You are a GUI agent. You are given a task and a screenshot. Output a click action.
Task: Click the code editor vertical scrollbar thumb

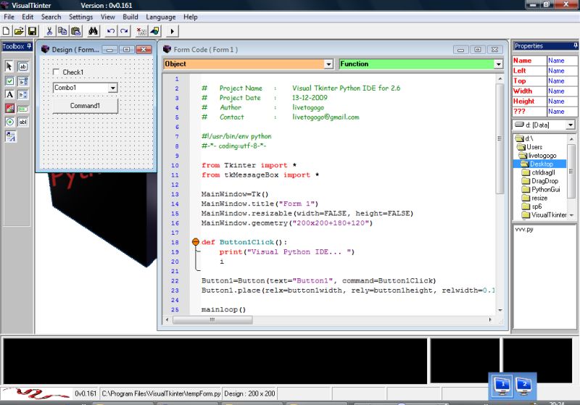pyautogui.click(x=500, y=138)
